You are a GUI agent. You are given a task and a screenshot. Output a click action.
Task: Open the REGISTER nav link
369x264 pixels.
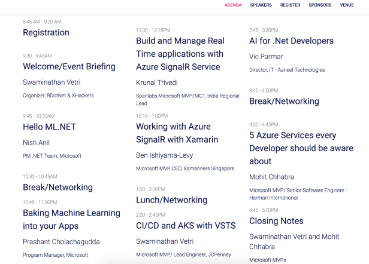(290, 5)
